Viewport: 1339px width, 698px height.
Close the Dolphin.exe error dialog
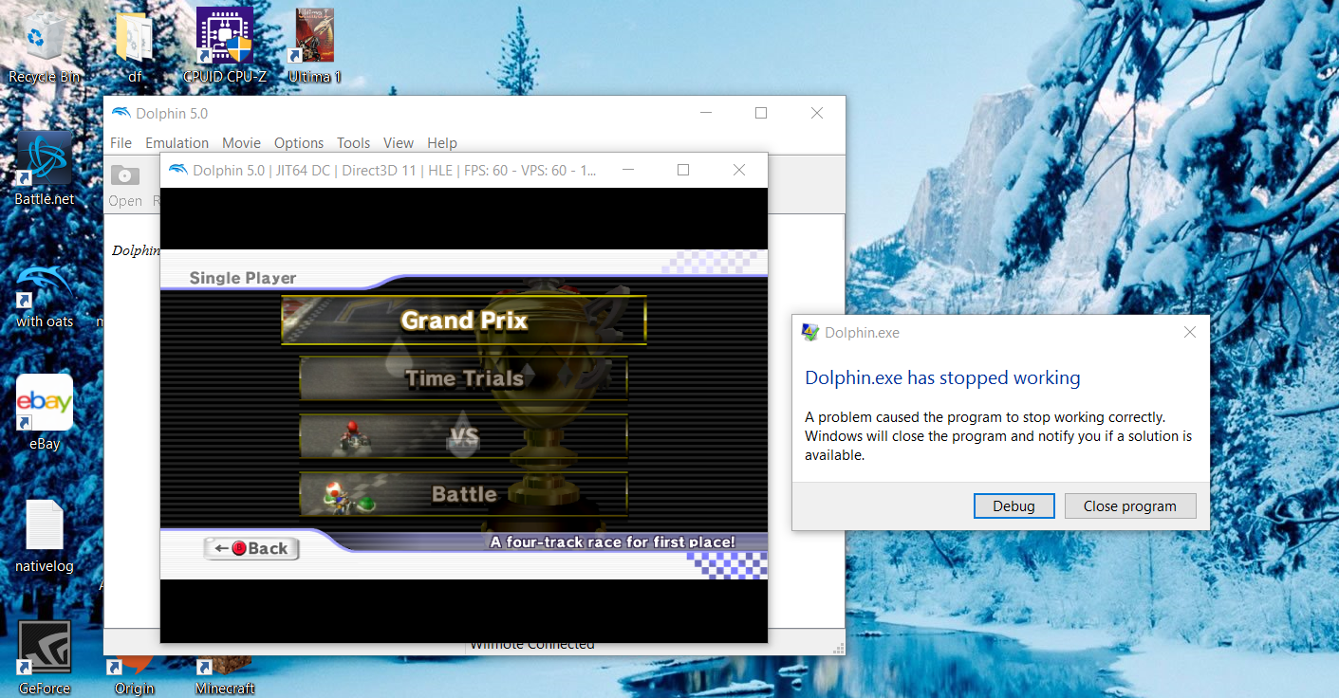click(1190, 332)
